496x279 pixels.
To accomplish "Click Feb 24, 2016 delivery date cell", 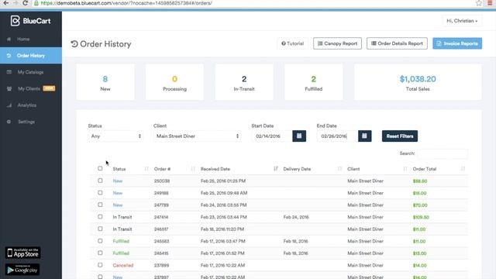I will (x=296, y=217).
